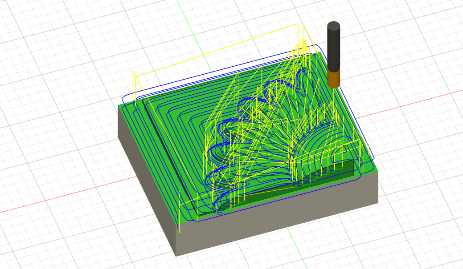Click the right corner of the stock block
Image resolution: width=463 pixels, height=269 pixels.
(378, 171)
